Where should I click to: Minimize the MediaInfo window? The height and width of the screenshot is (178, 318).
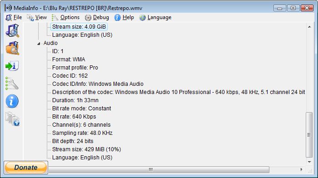280,8
